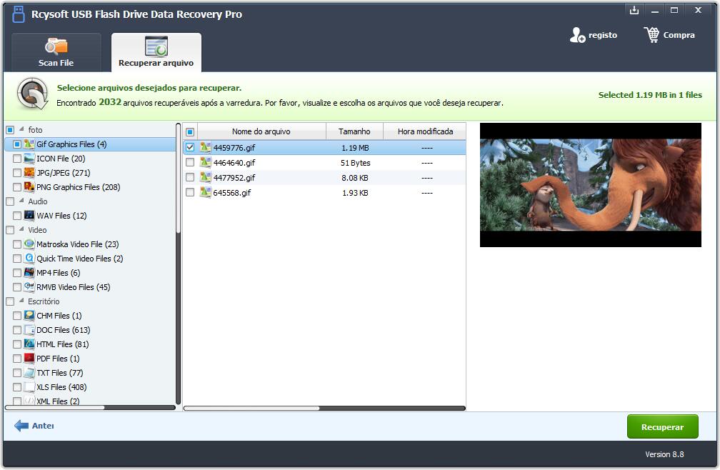The image size is (720, 470).
Task: Click the ICON File type icon
Action: [x=29, y=159]
